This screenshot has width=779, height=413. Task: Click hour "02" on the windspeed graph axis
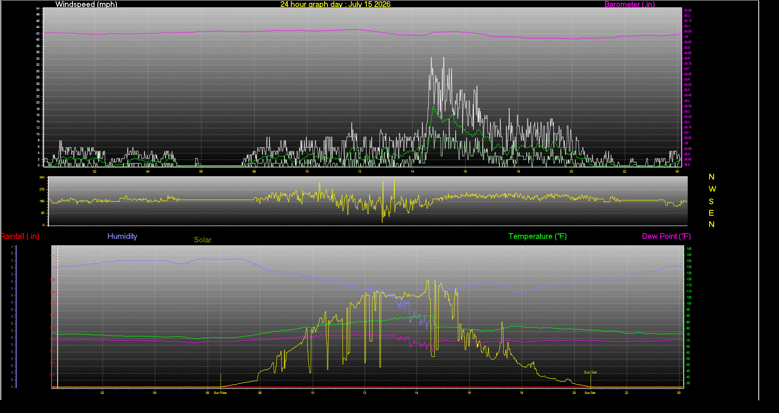click(x=95, y=171)
